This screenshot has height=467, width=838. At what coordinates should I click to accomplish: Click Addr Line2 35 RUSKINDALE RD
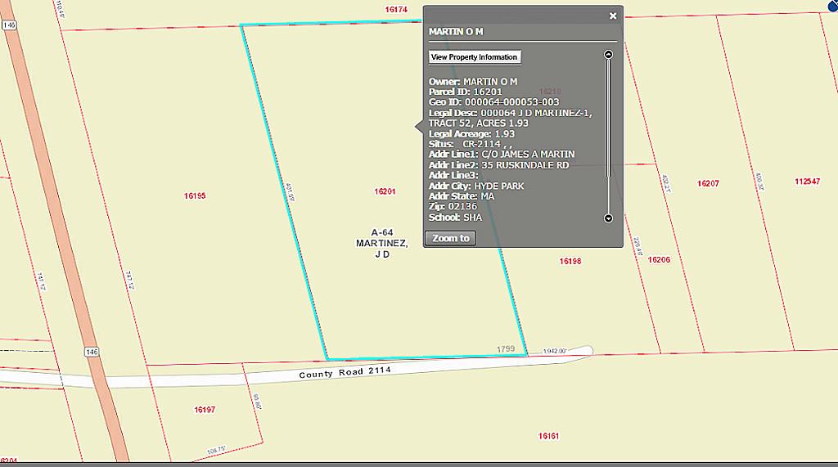[x=498, y=165]
